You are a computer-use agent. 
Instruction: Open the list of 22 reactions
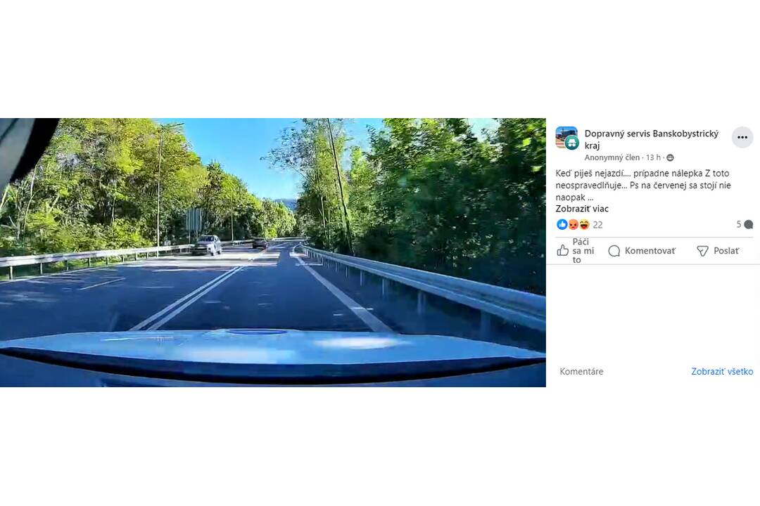597,225
